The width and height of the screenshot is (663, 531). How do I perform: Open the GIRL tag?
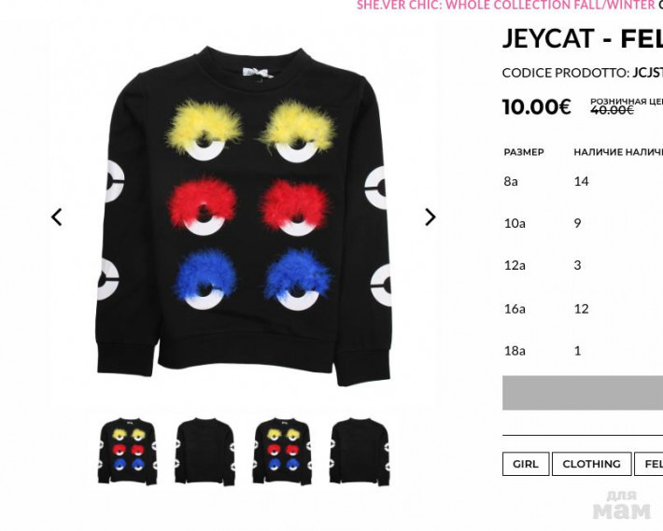point(526,464)
